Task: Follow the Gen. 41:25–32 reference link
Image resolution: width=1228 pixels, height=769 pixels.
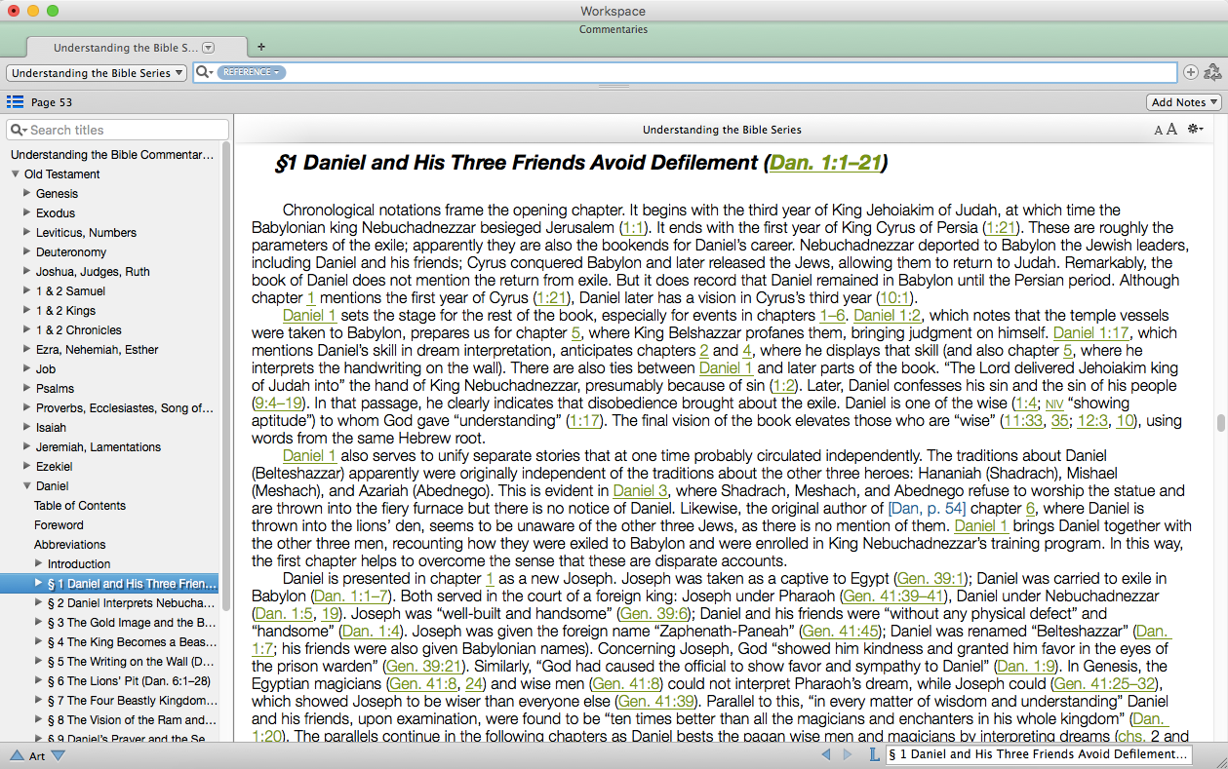Action: [x=1107, y=684]
